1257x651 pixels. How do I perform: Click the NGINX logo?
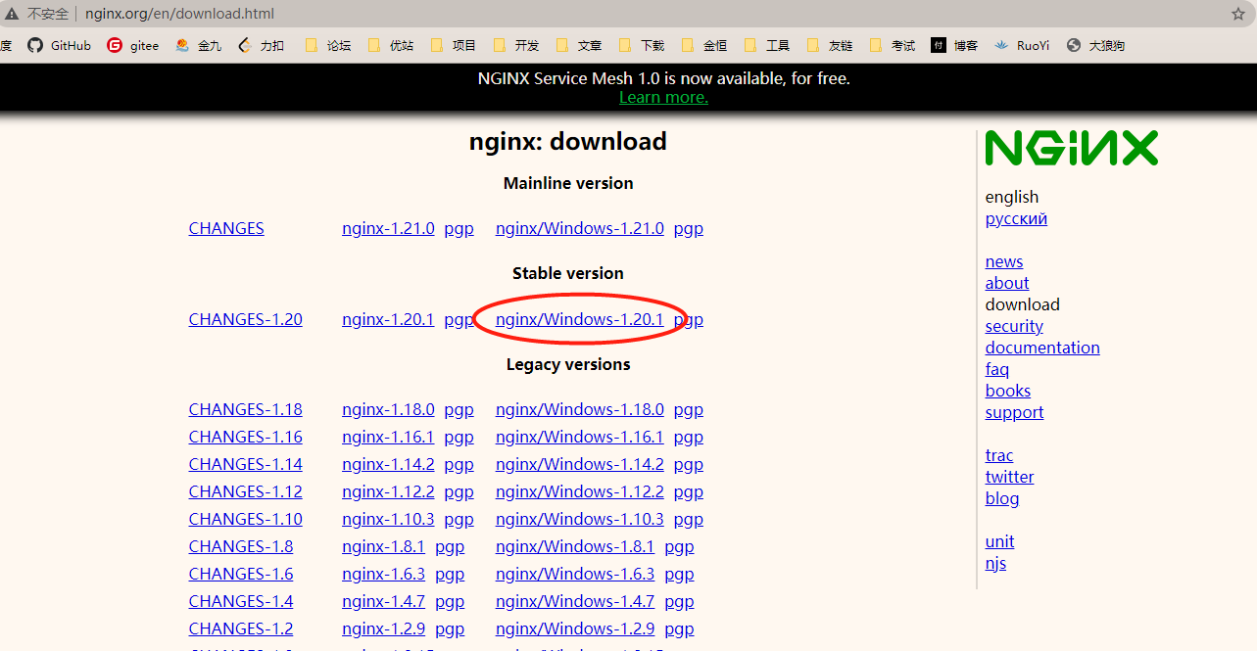click(1071, 148)
